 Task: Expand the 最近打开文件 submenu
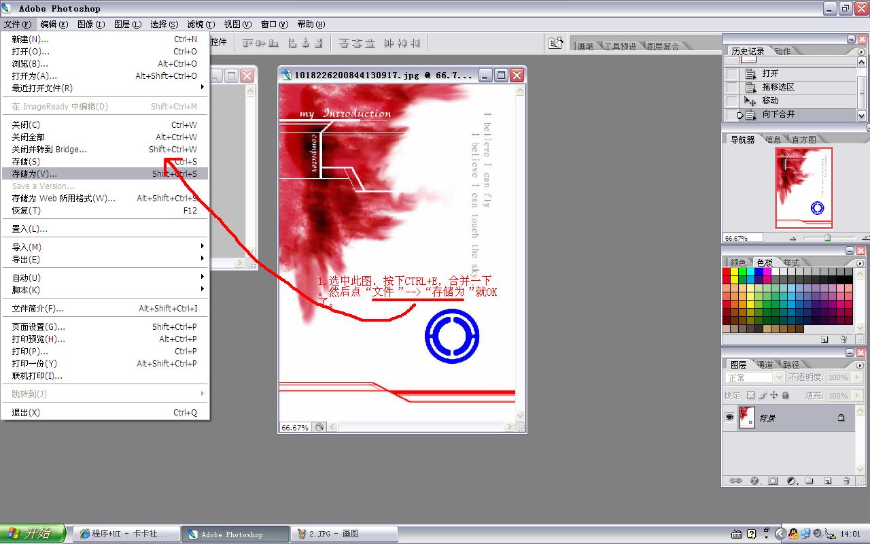click(x=105, y=88)
